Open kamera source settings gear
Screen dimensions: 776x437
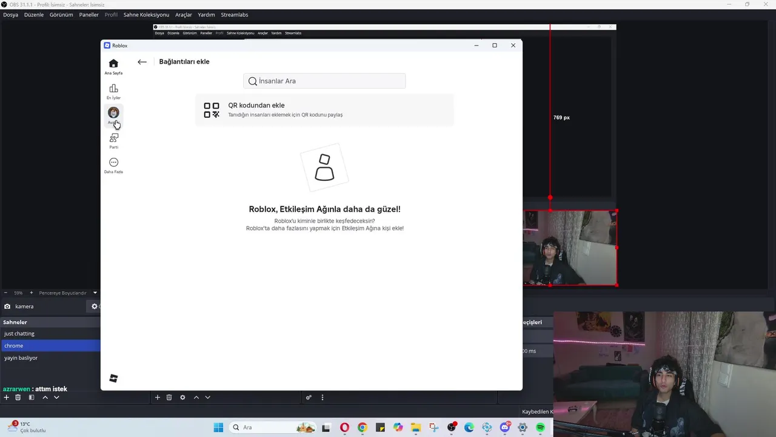click(95, 307)
